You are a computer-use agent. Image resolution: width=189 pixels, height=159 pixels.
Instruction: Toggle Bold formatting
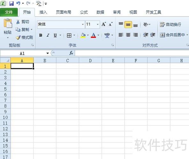[x=41, y=35]
